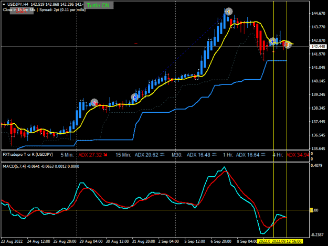Toggle the red S&R button
The image size is (328, 246).
click(x=22, y=11)
